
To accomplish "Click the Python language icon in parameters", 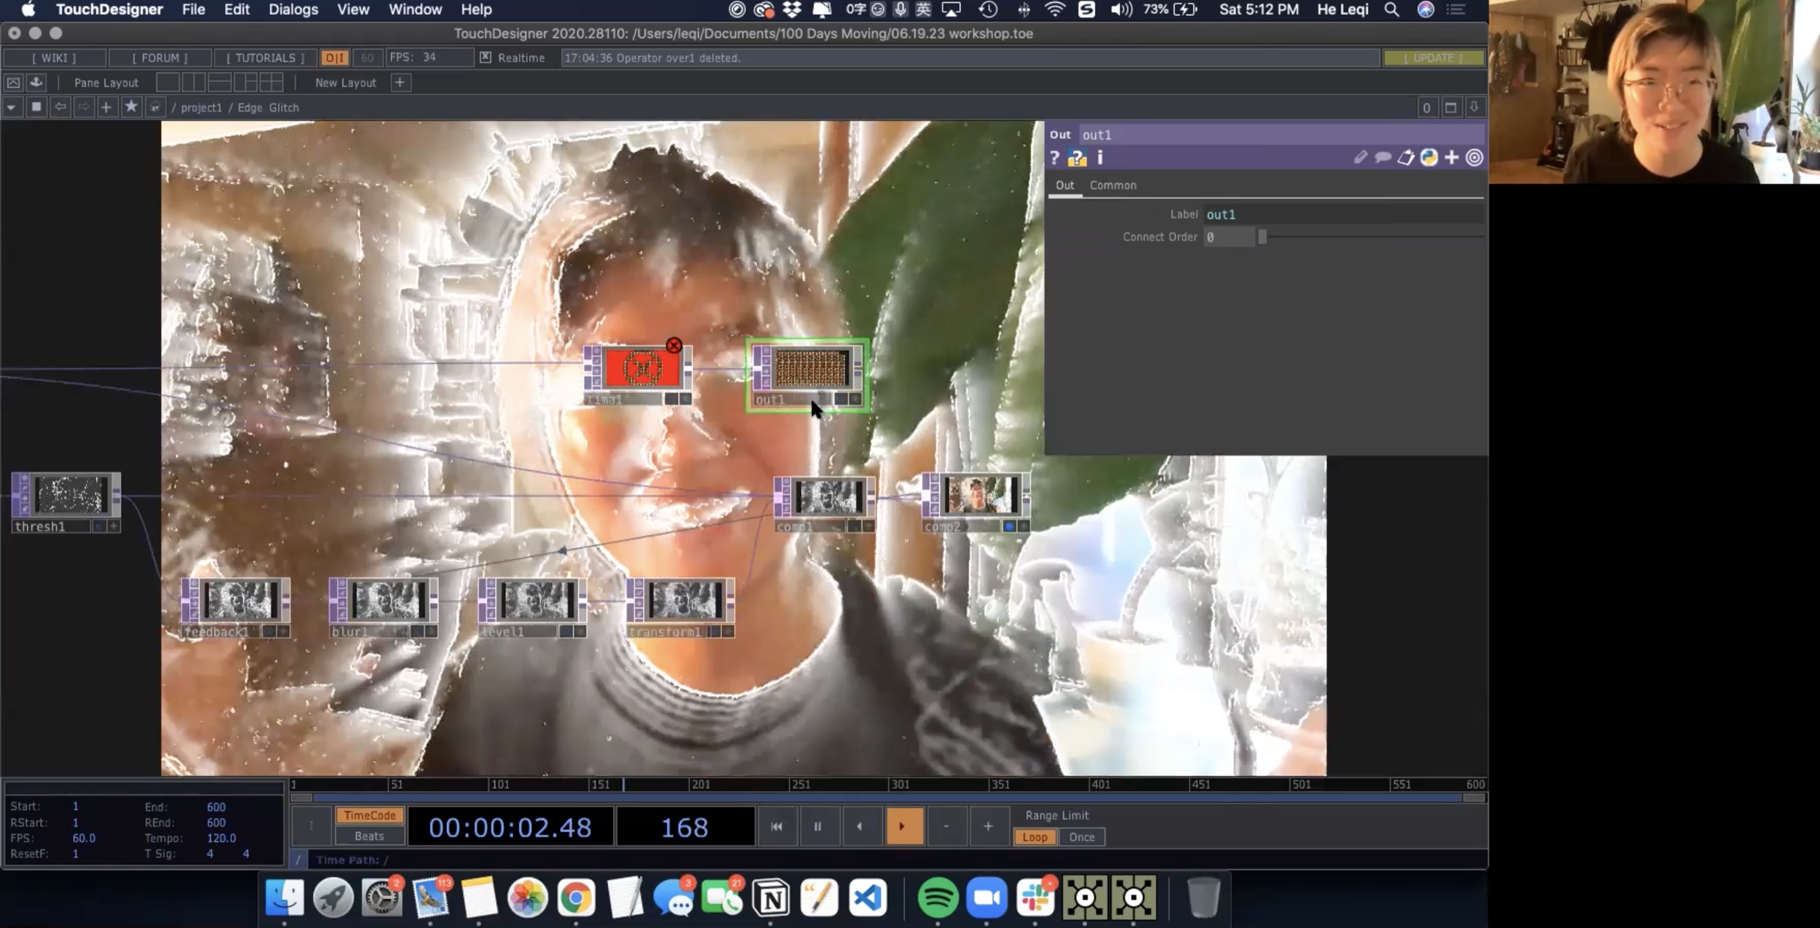I will pos(1428,157).
